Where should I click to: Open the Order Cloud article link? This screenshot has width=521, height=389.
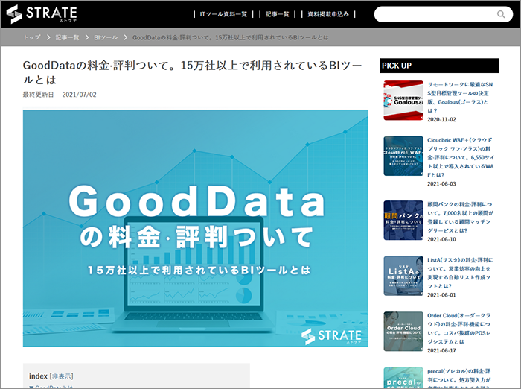click(x=459, y=329)
